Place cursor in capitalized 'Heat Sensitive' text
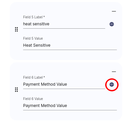The image size is (137, 122). point(37,45)
